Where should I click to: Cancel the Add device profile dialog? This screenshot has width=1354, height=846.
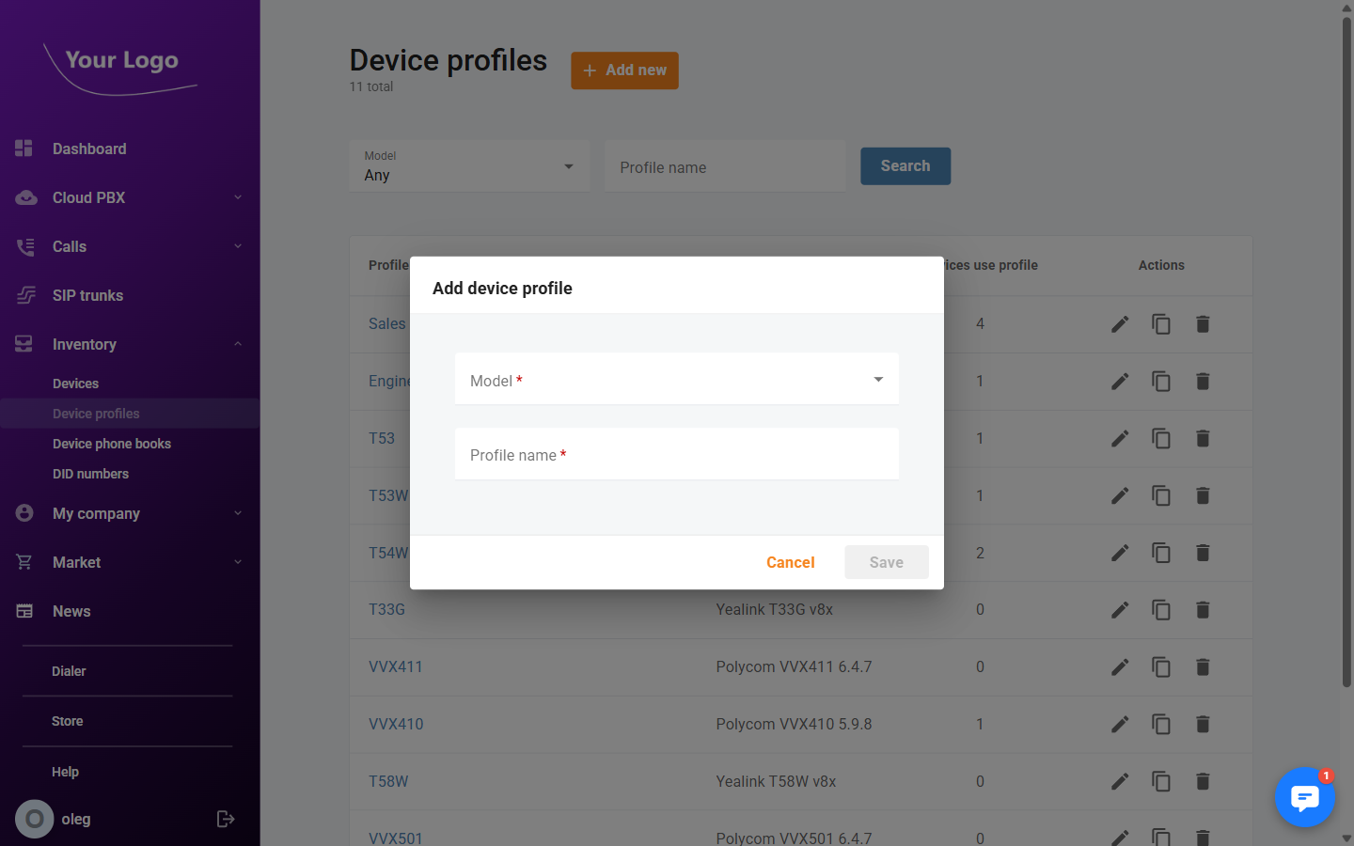[x=790, y=561]
